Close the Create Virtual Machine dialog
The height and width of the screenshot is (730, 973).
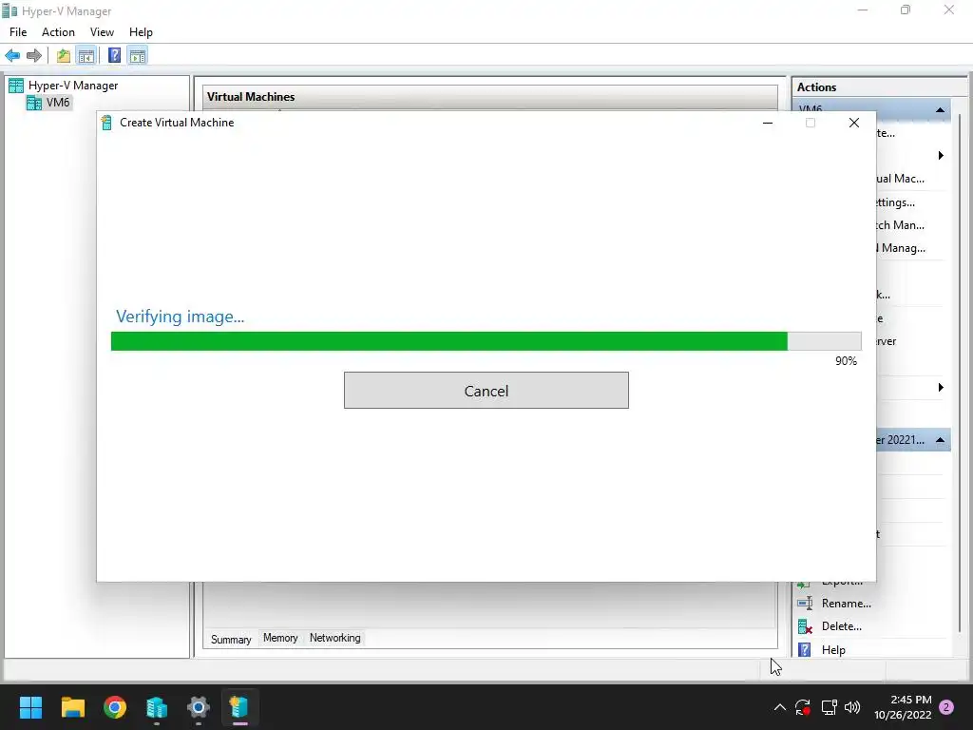pos(854,123)
